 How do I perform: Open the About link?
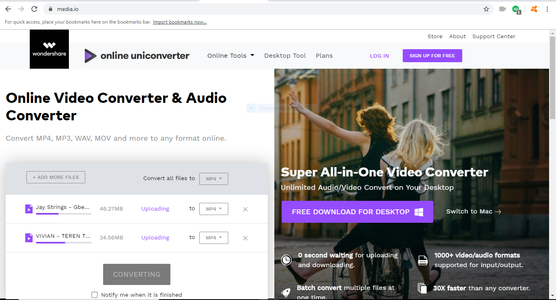(457, 36)
